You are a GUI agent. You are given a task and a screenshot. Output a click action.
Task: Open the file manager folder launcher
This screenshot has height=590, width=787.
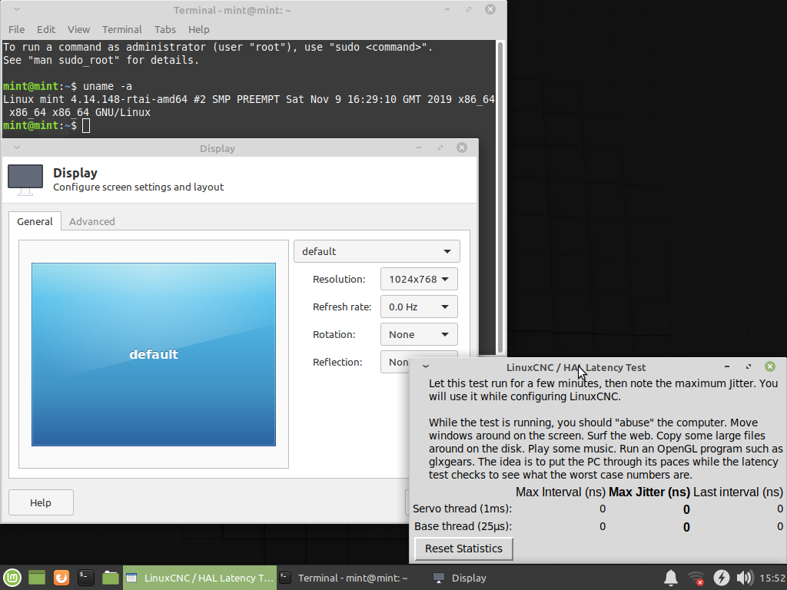pos(111,578)
